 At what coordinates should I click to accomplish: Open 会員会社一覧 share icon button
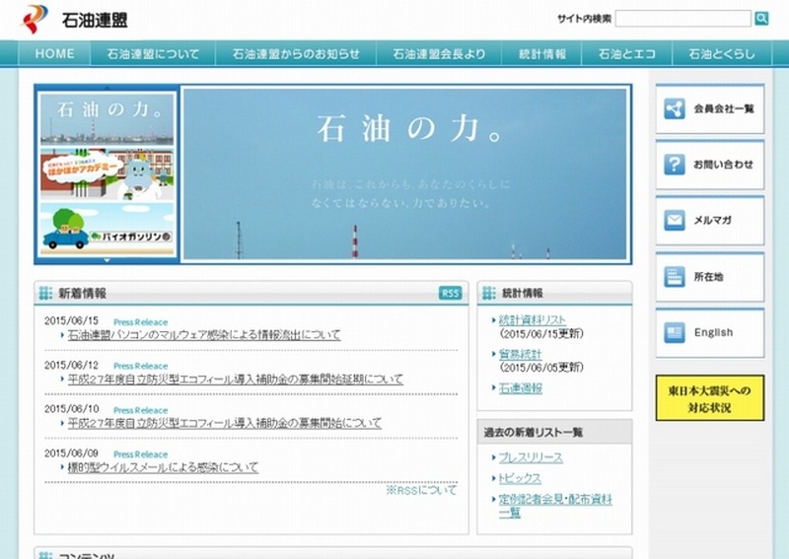[x=675, y=109]
